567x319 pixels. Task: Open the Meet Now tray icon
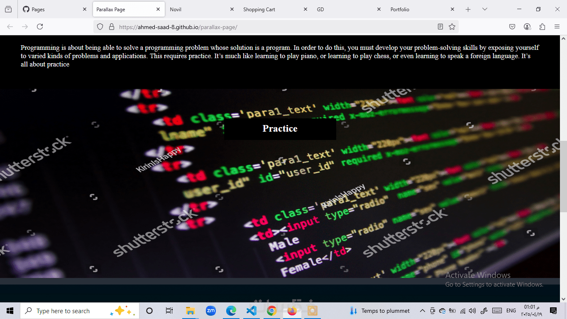tap(433, 311)
